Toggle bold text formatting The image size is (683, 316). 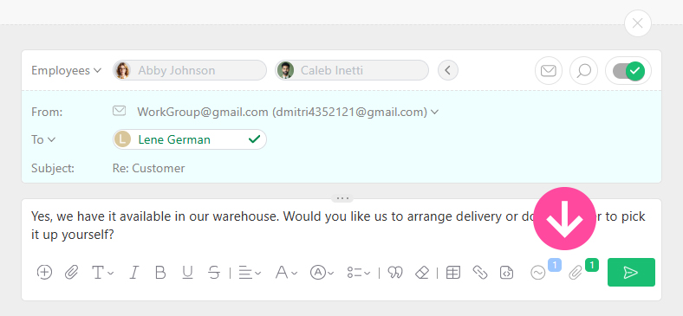160,273
